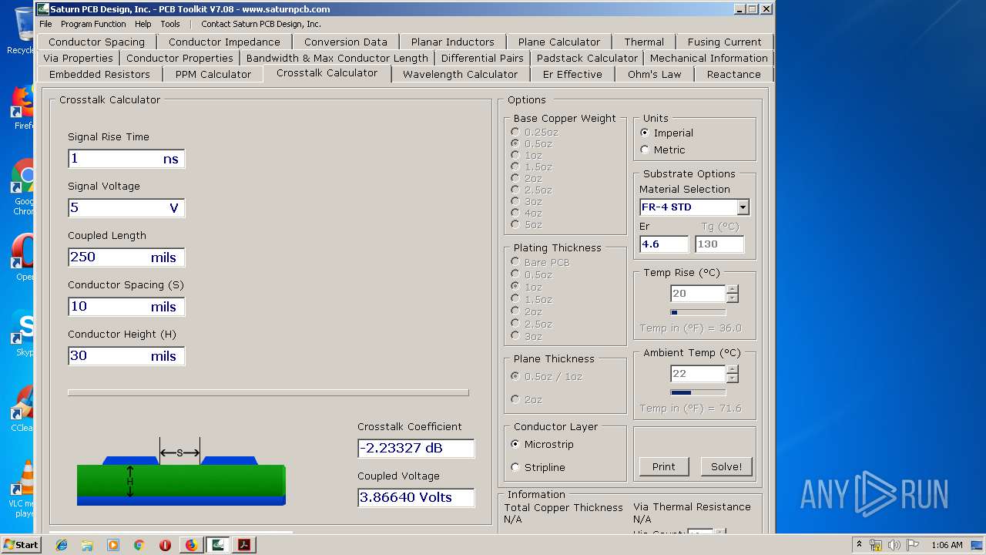Viewport: 986px width, 555px height.
Task: Open the Program Function menu
Action: (93, 24)
